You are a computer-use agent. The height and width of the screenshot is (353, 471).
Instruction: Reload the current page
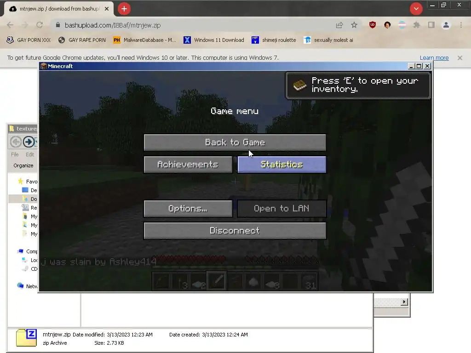click(x=40, y=25)
